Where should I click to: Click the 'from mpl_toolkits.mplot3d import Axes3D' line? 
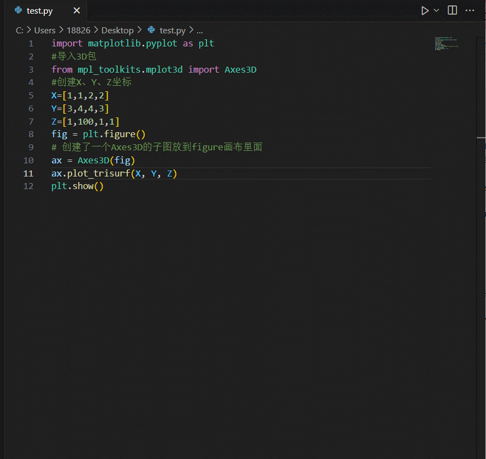coord(154,69)
